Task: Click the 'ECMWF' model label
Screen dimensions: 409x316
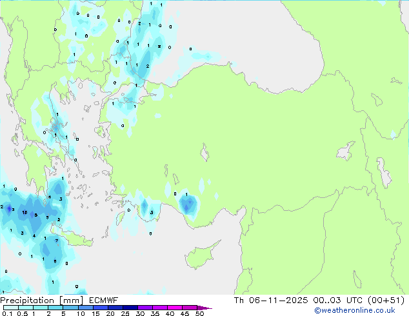Action: click(x=103, y=301)
